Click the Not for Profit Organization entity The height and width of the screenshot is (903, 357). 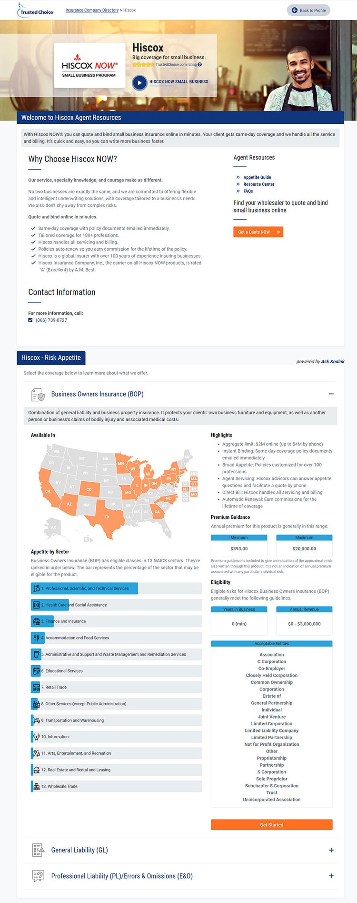tap(272, 744)
